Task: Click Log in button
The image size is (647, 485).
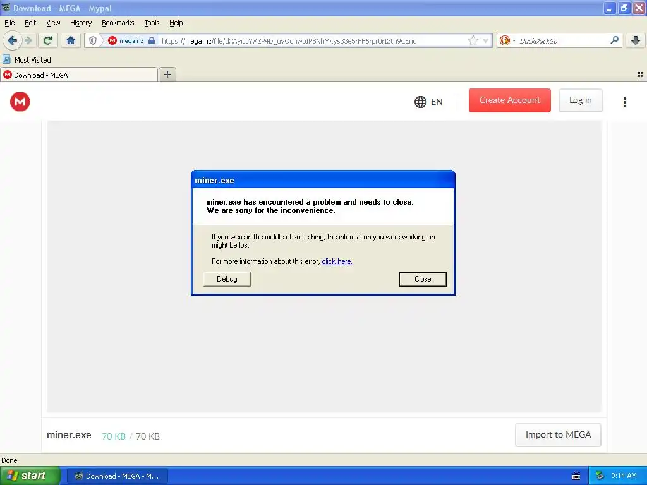Action: [x=580, y=100]
